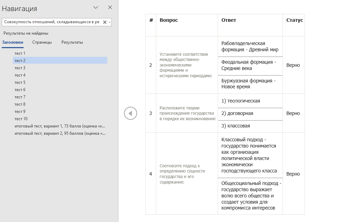Switch to the Страницы tab

(x=42, y=42)
